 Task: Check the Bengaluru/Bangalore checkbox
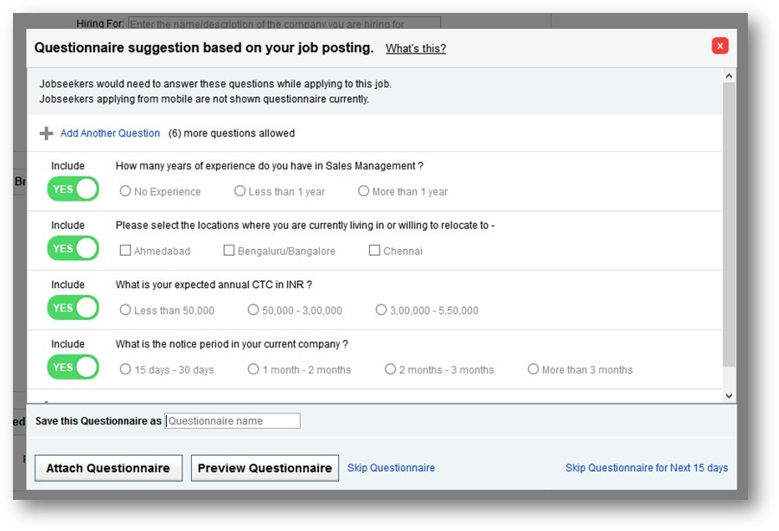tap(228, 250)
